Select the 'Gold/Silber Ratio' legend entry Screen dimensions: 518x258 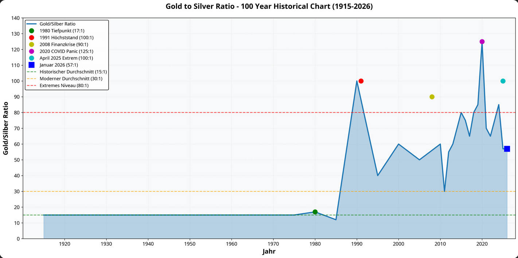[x=57, y=24]
